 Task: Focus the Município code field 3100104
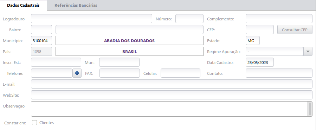pyautogui.click(x=41, y=40)
